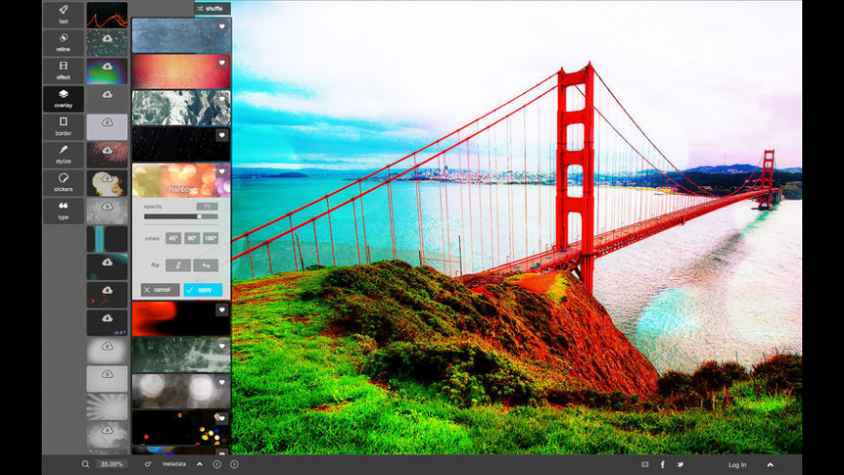Apply the Rainbow overlay
Image resolution: width=844 pixels, height=475 pixels.
pos(203,290)
